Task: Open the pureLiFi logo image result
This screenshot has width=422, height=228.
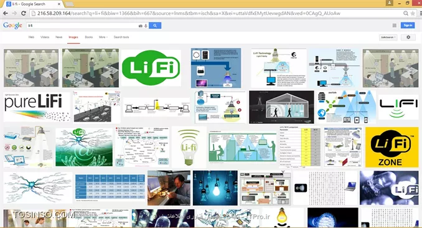Action: click(37, 107)
